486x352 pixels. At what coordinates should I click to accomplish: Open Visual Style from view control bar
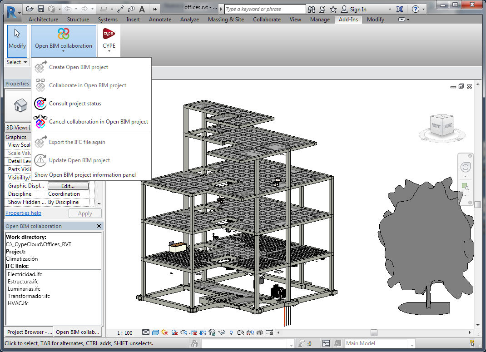(155, 333)
